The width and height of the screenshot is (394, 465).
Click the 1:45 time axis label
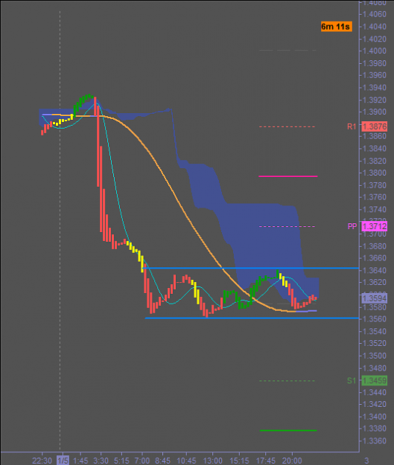tap(80, 461)
